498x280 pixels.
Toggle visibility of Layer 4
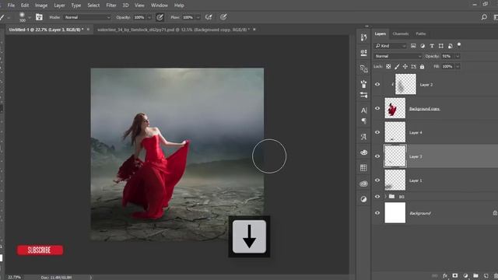click(x=377, y=132)
